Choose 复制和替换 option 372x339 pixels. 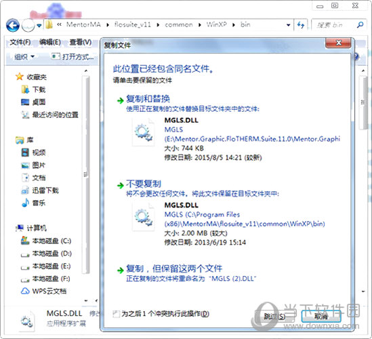148,98
